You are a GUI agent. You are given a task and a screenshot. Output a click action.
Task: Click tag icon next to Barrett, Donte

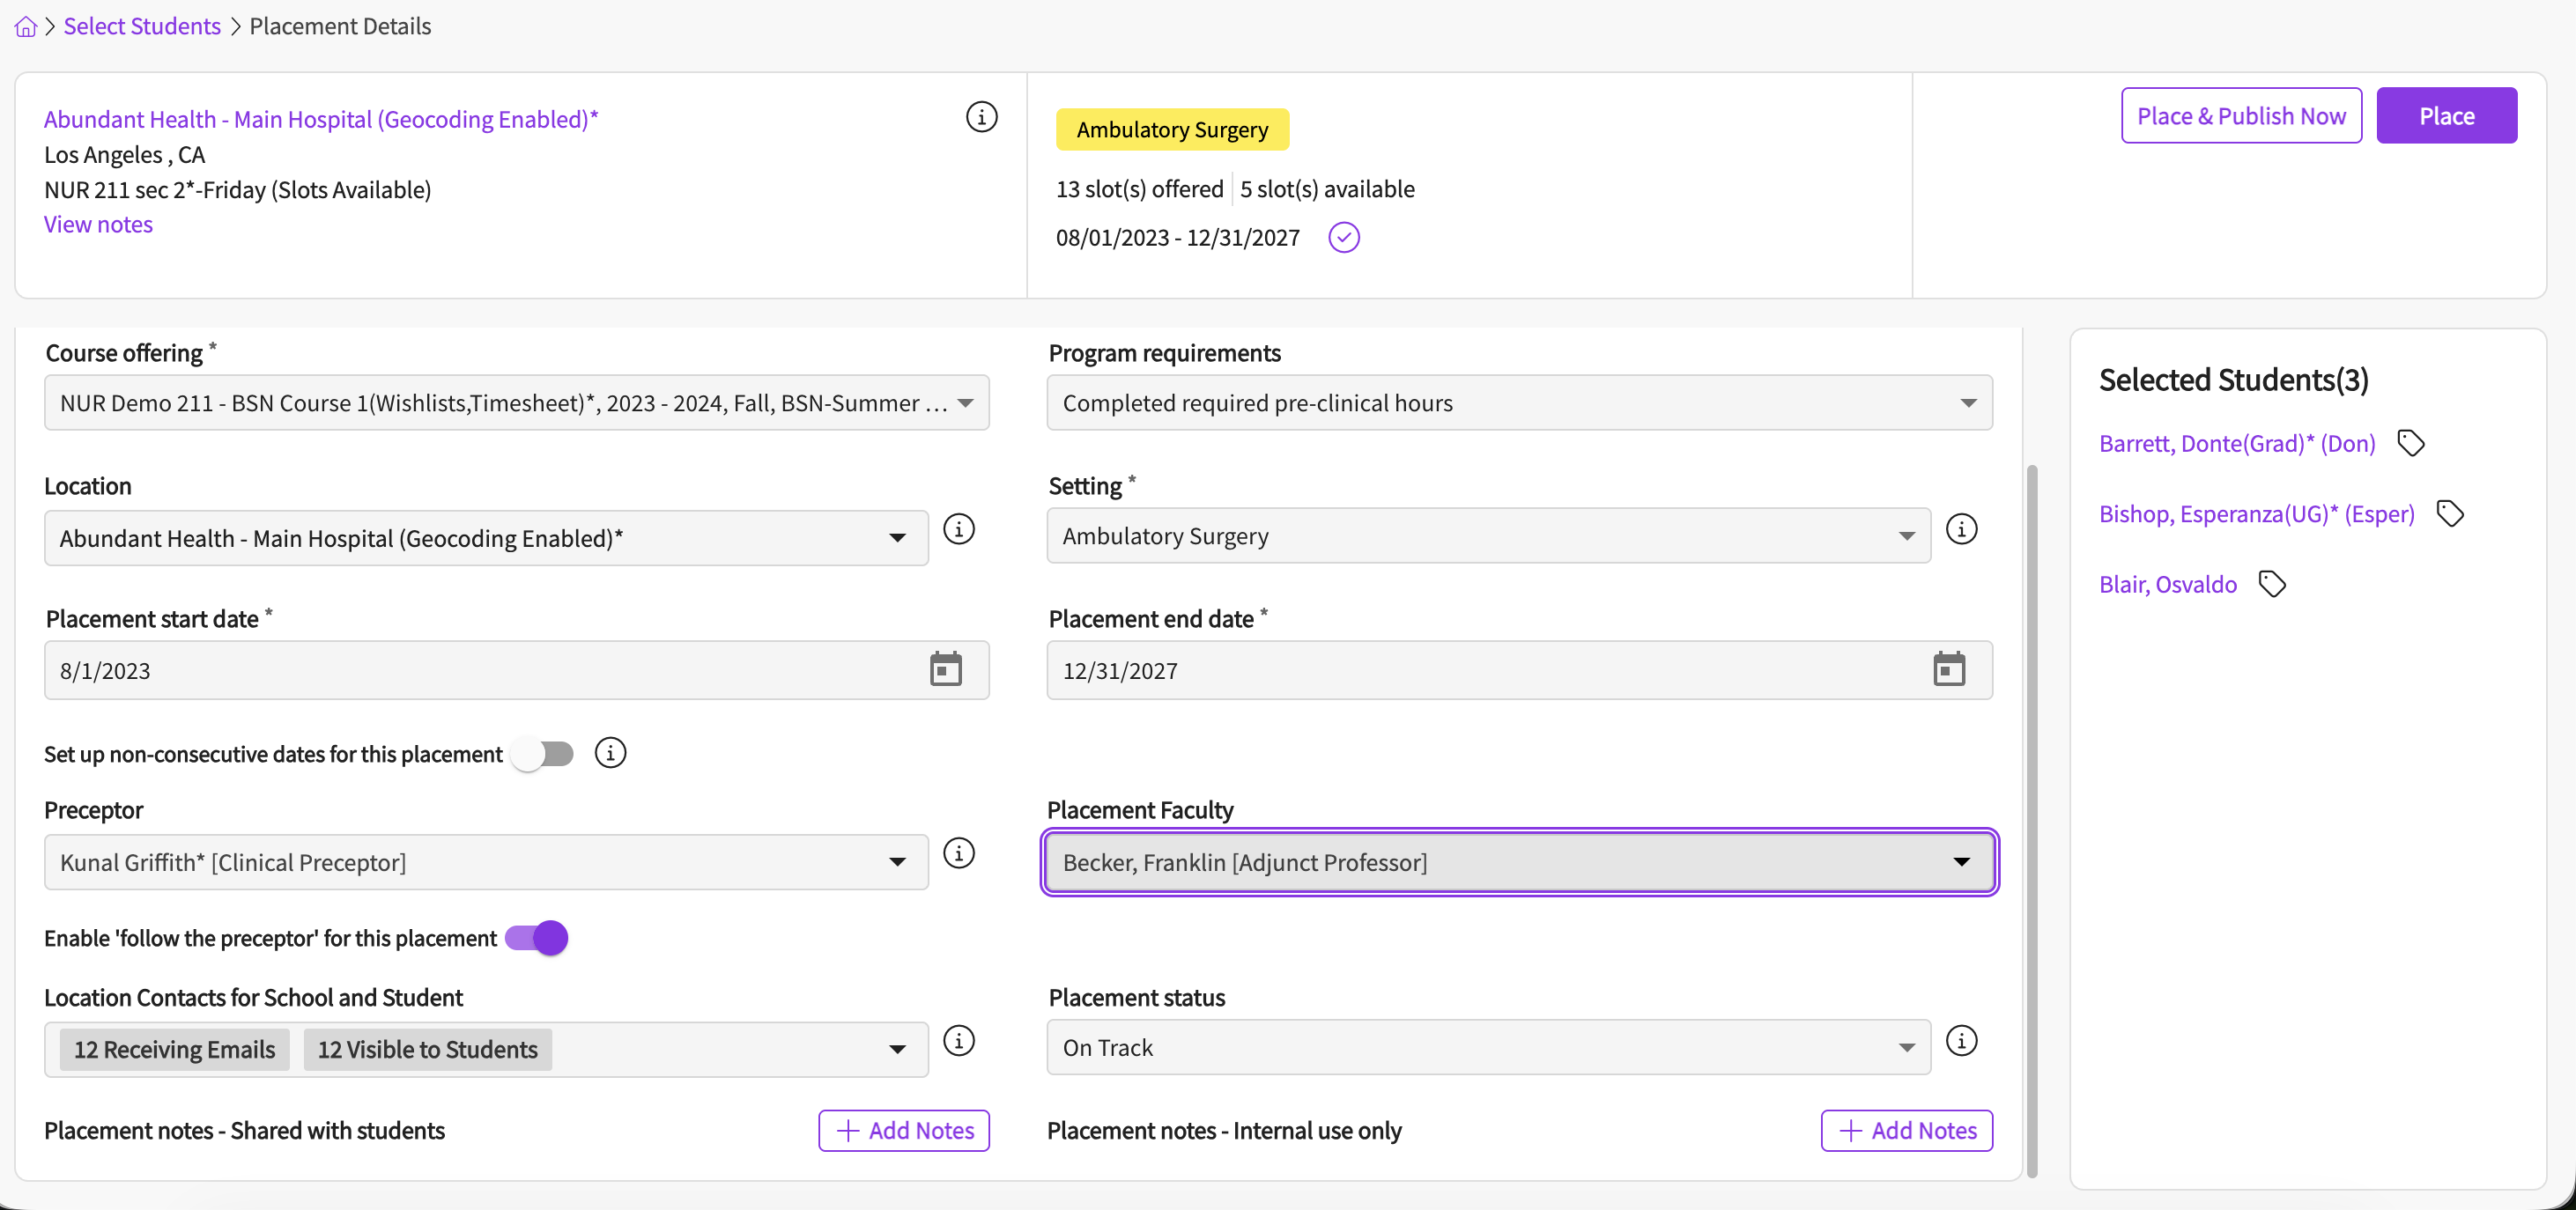[x=2411, y=443]
